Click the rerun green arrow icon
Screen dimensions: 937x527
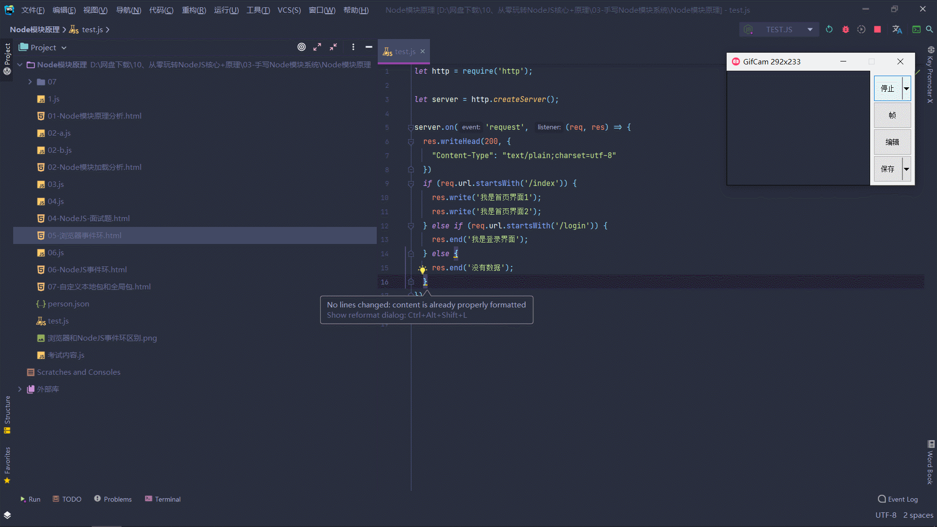tap(829, 29)
